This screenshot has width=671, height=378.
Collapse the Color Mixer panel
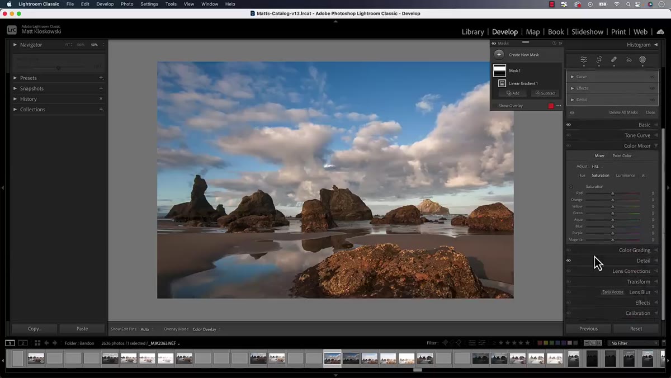(656, 146)
